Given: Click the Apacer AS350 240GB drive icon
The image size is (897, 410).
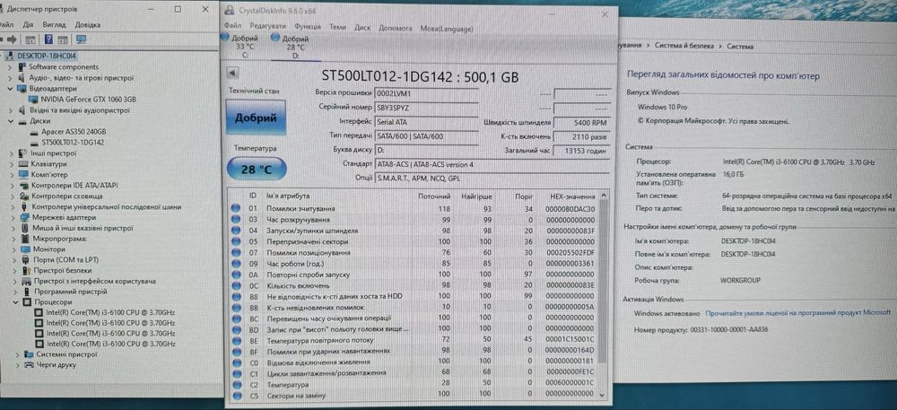Looking at the screenshot, I should 34,132.
